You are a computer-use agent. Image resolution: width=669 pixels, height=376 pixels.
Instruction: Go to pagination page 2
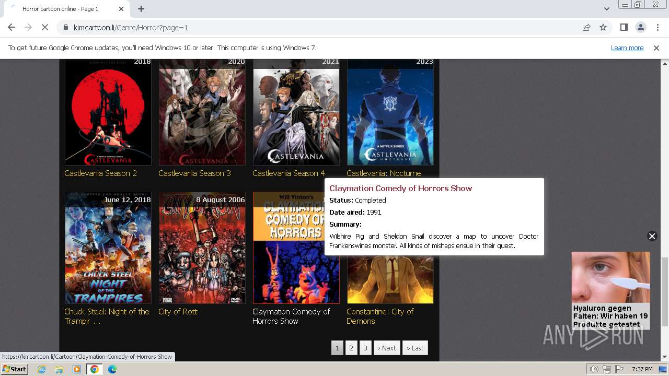tap(351, 348)
